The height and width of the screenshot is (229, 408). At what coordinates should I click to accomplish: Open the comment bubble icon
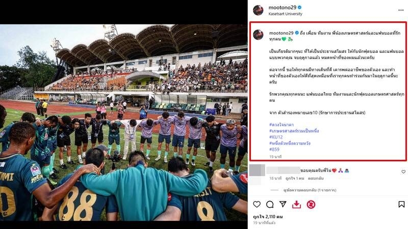[x=270, y=205]
